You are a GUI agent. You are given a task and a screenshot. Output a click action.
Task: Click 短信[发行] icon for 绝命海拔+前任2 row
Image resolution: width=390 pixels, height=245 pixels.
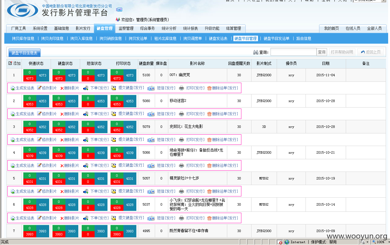point(151,166)
